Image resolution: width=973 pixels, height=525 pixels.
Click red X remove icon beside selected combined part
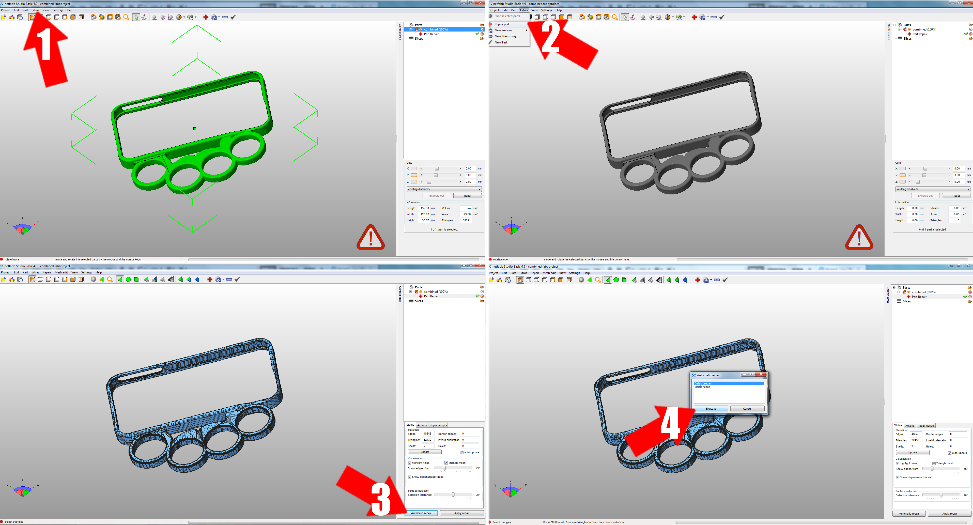482,29
